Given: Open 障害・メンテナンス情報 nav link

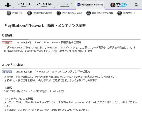Looking at the screenshot, I should (103, 13).
